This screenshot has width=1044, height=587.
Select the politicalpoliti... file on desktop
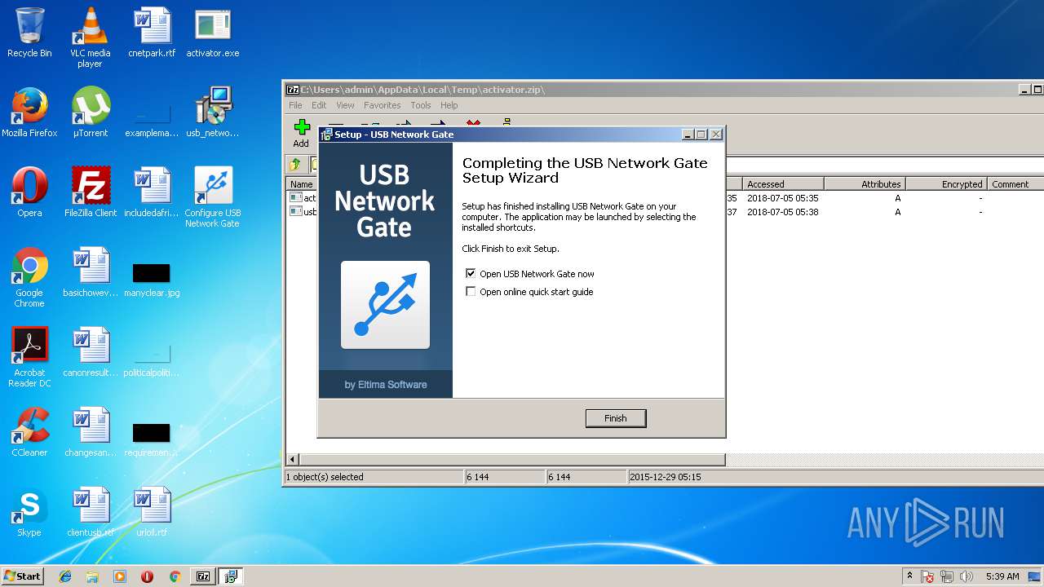152,360
